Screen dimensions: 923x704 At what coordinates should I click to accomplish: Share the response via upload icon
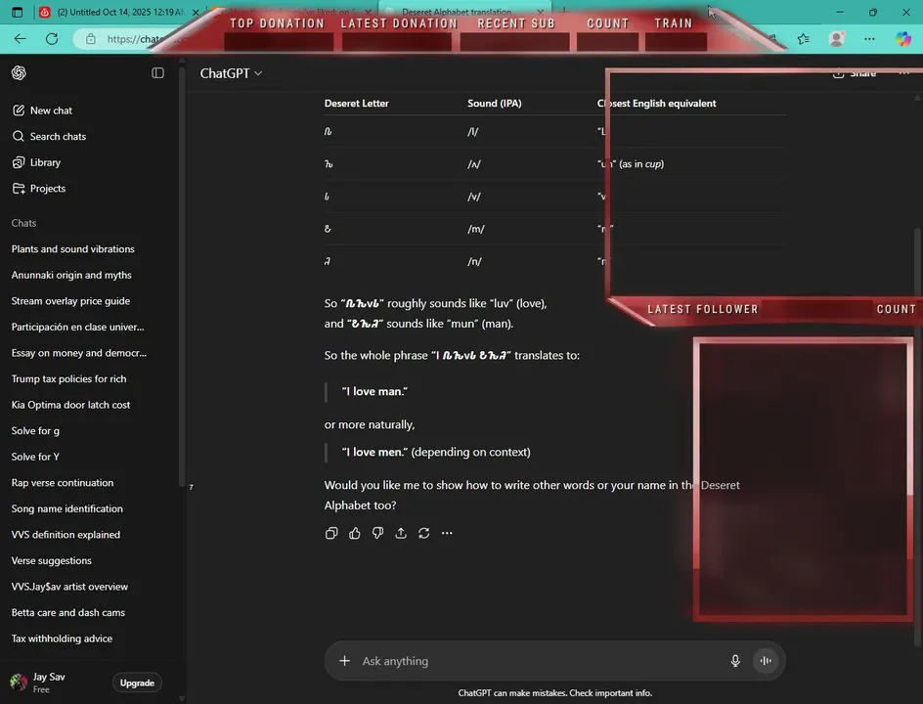tap(401, 533)
